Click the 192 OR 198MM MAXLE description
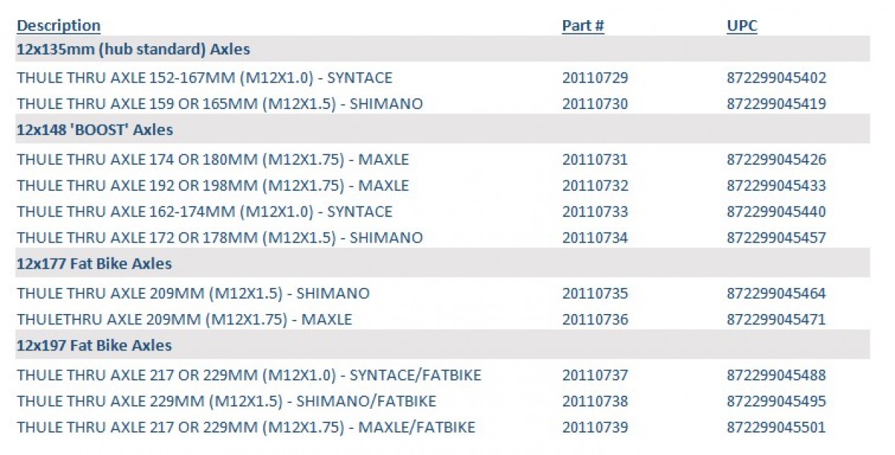The height and width of the screenshot is (455, 895). coord(213,186)
